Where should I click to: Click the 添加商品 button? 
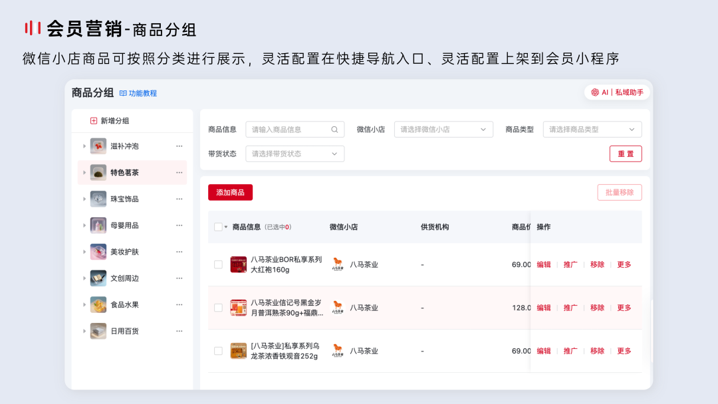(x=229, y=192)
